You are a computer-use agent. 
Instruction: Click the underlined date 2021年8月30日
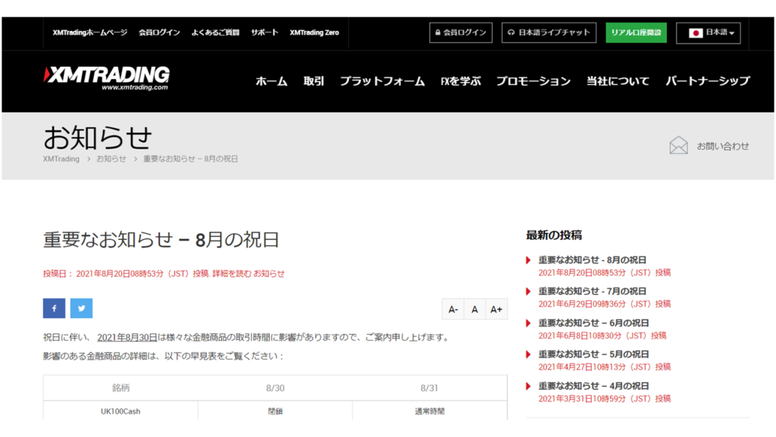pos(127,338)
